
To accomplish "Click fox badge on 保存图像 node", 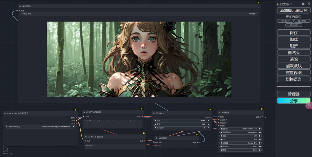I will pyautogui.click(x=258, y=3).
